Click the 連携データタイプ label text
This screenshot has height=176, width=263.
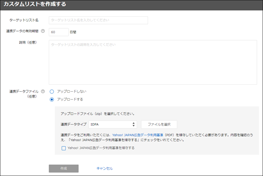pos(73,125)
